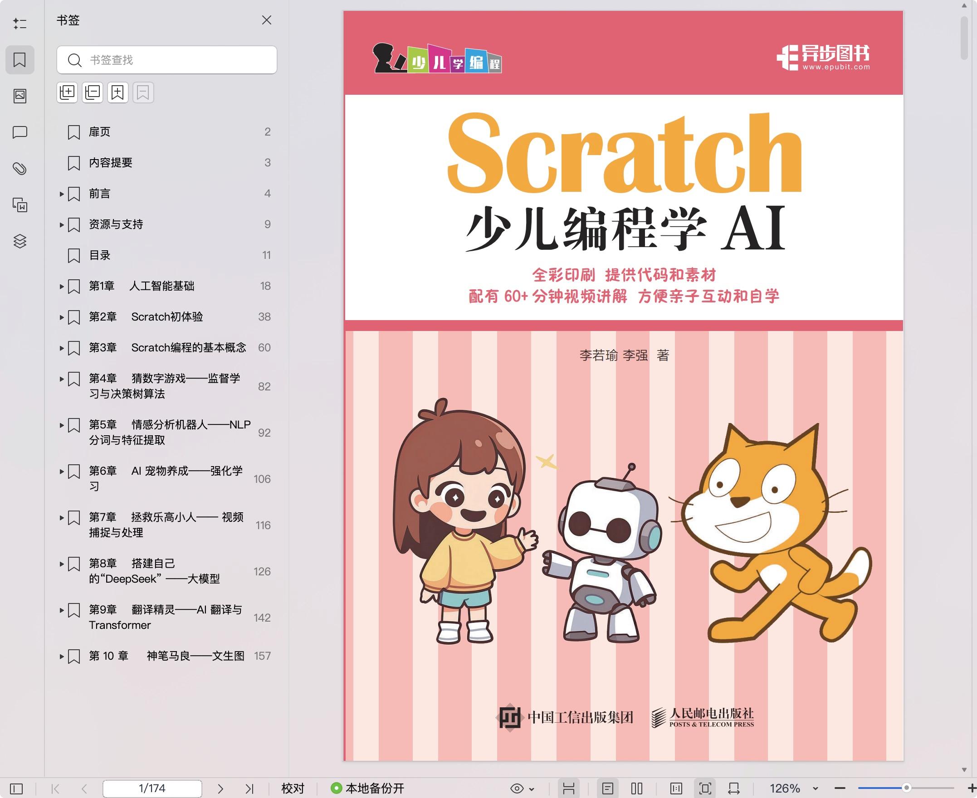Select single page view layout
The width and height of the screenshot is (977, 798).
(608, 789)
